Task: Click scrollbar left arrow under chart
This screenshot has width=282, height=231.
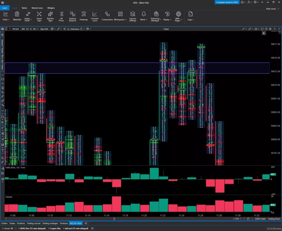Action: point(6,219)
